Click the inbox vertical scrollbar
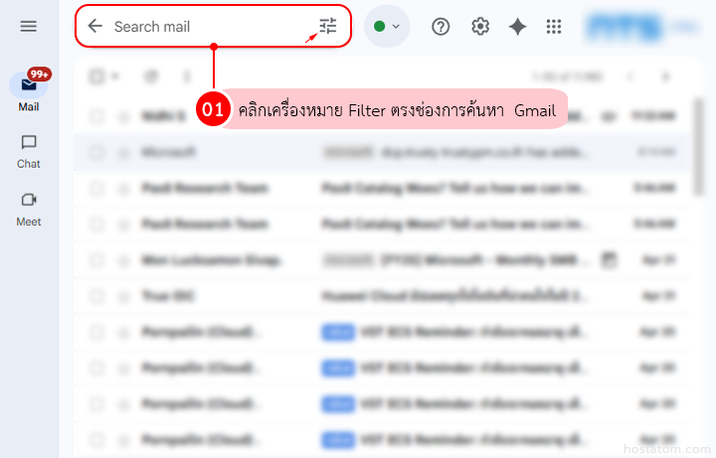Image resolution: width=716 pixels, height=458 pixels. pyautogui.click(x=698, y=147)
